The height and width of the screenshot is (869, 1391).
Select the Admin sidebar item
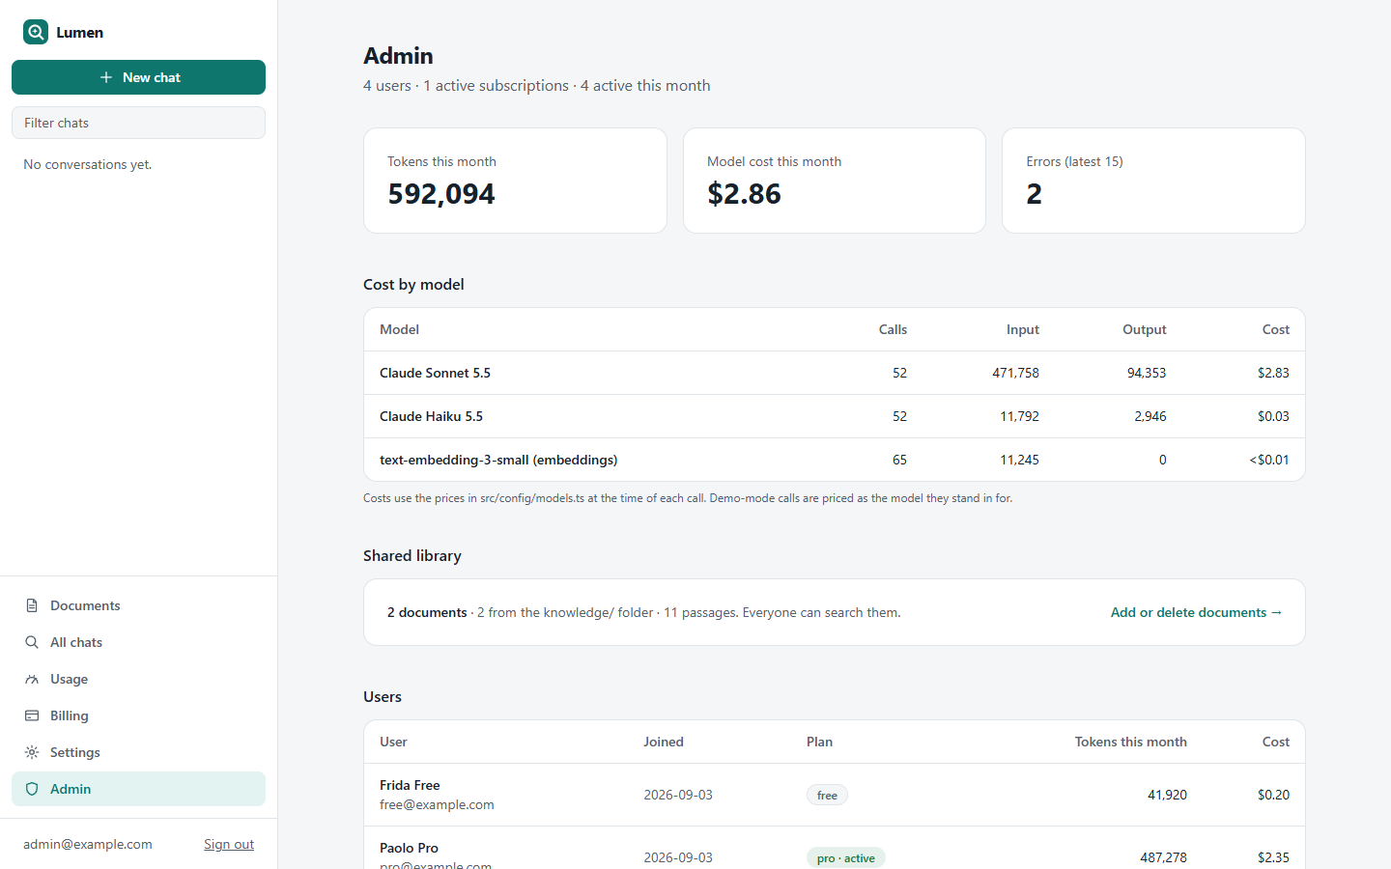138,789
